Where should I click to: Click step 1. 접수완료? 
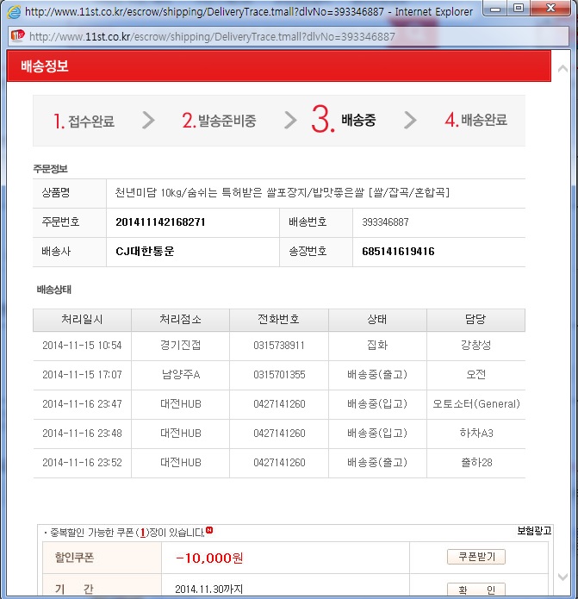[x=84, y=122]
